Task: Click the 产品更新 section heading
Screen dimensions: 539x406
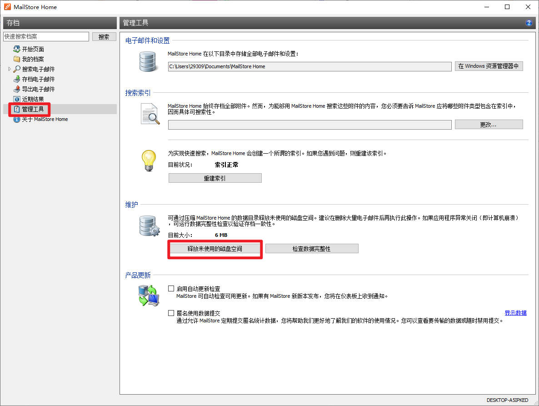Action: tap(138, 275)
